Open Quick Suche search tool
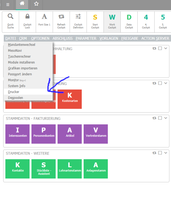 coord(10,20)
